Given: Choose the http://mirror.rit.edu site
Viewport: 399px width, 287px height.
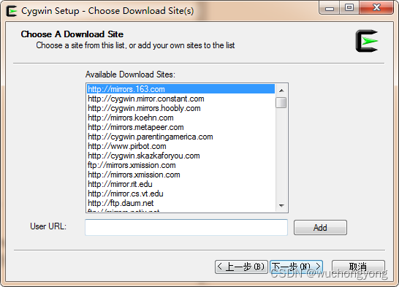Looking at the screenshot, I should coord(180,184).
